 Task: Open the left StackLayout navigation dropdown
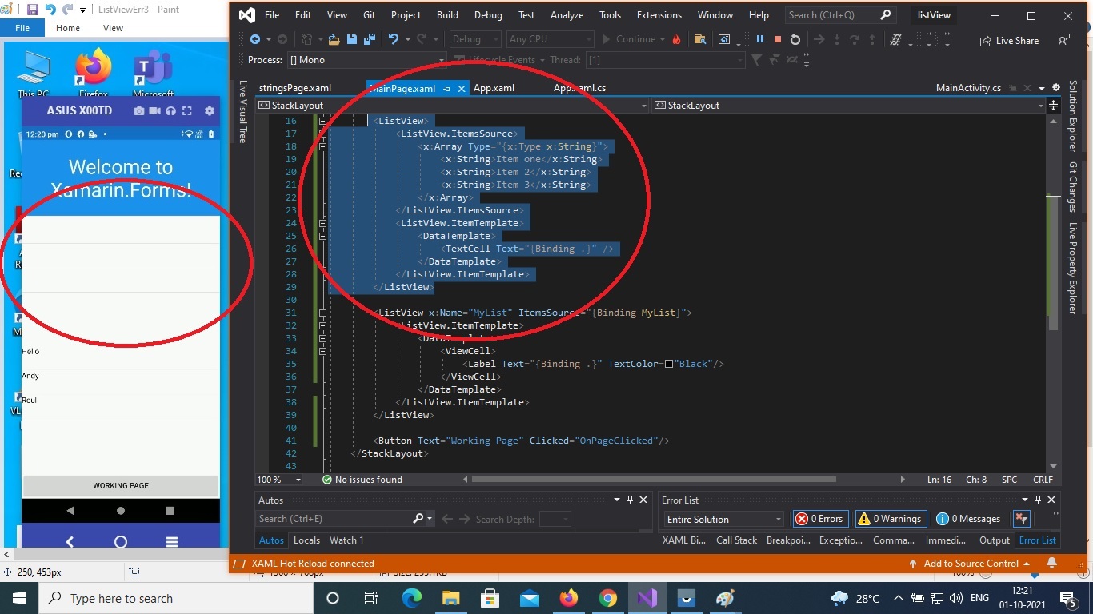(451, 105)
